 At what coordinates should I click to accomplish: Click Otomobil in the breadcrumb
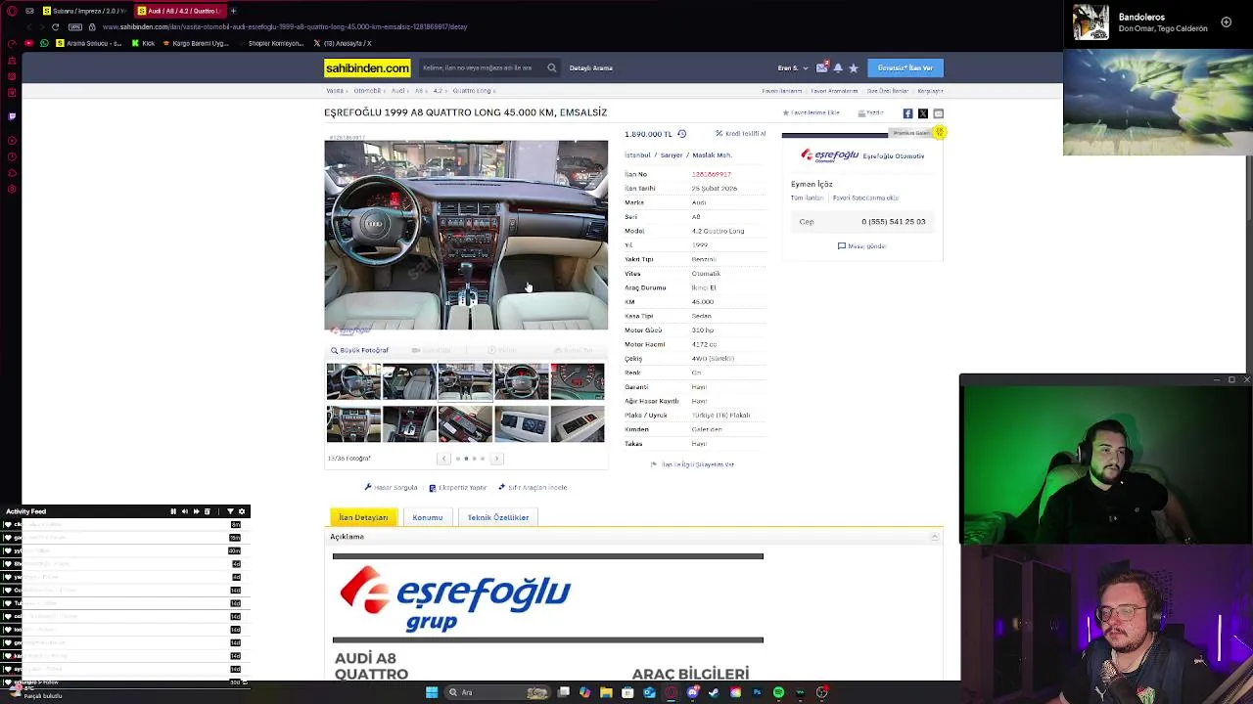coord(367,91)
